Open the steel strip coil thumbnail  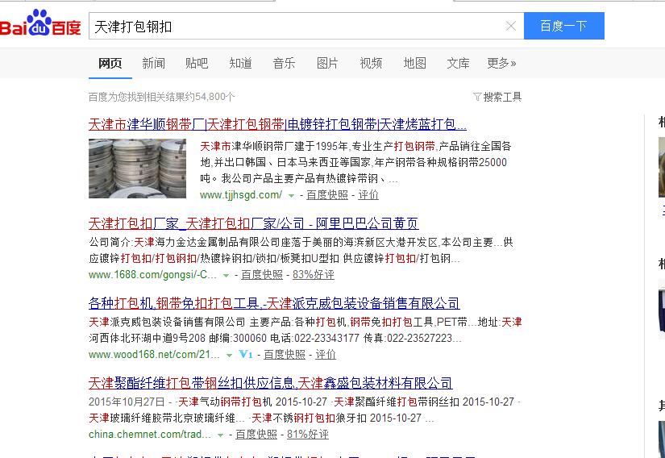(x=137, y=169)
